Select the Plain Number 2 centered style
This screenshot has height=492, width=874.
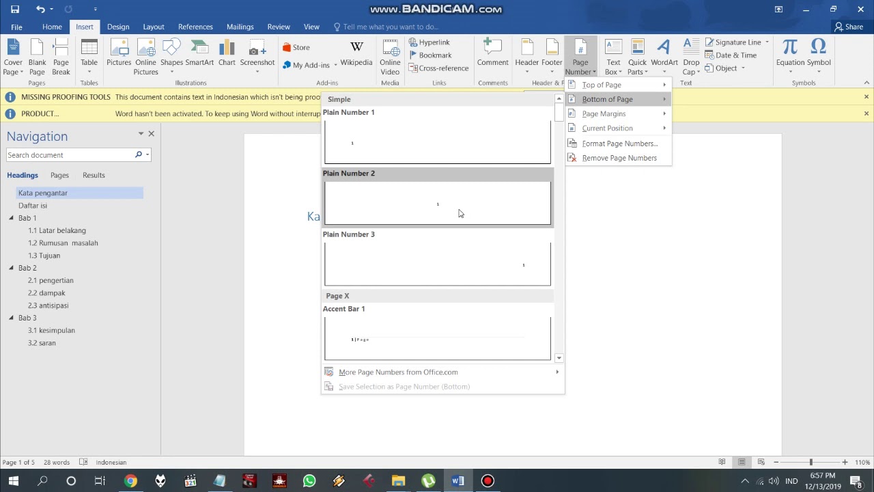437,197
